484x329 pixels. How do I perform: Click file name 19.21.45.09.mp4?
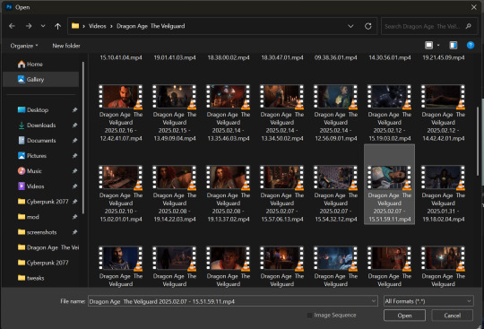click(x=444, y=57)
